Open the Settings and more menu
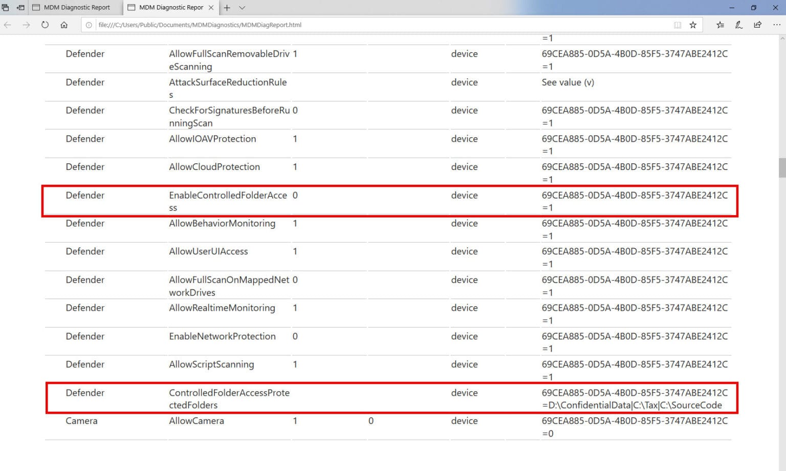 point(777,25)
